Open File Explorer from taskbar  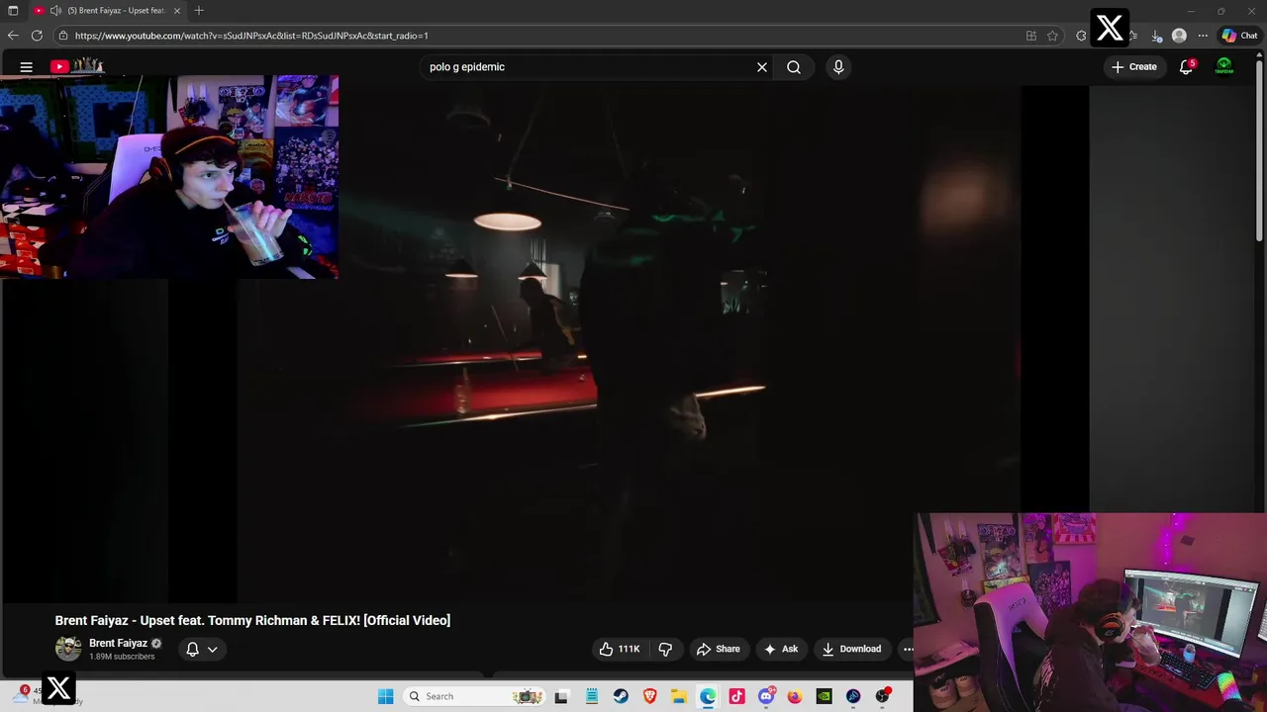pyautogui.click(x=679, y=696)
